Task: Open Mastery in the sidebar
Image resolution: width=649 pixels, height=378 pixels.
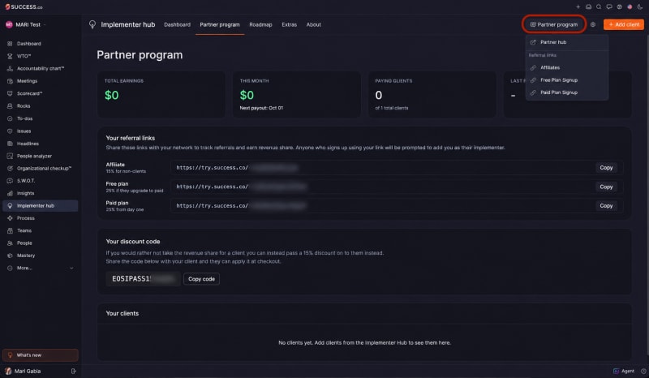Action: click(x=40, y=255)
